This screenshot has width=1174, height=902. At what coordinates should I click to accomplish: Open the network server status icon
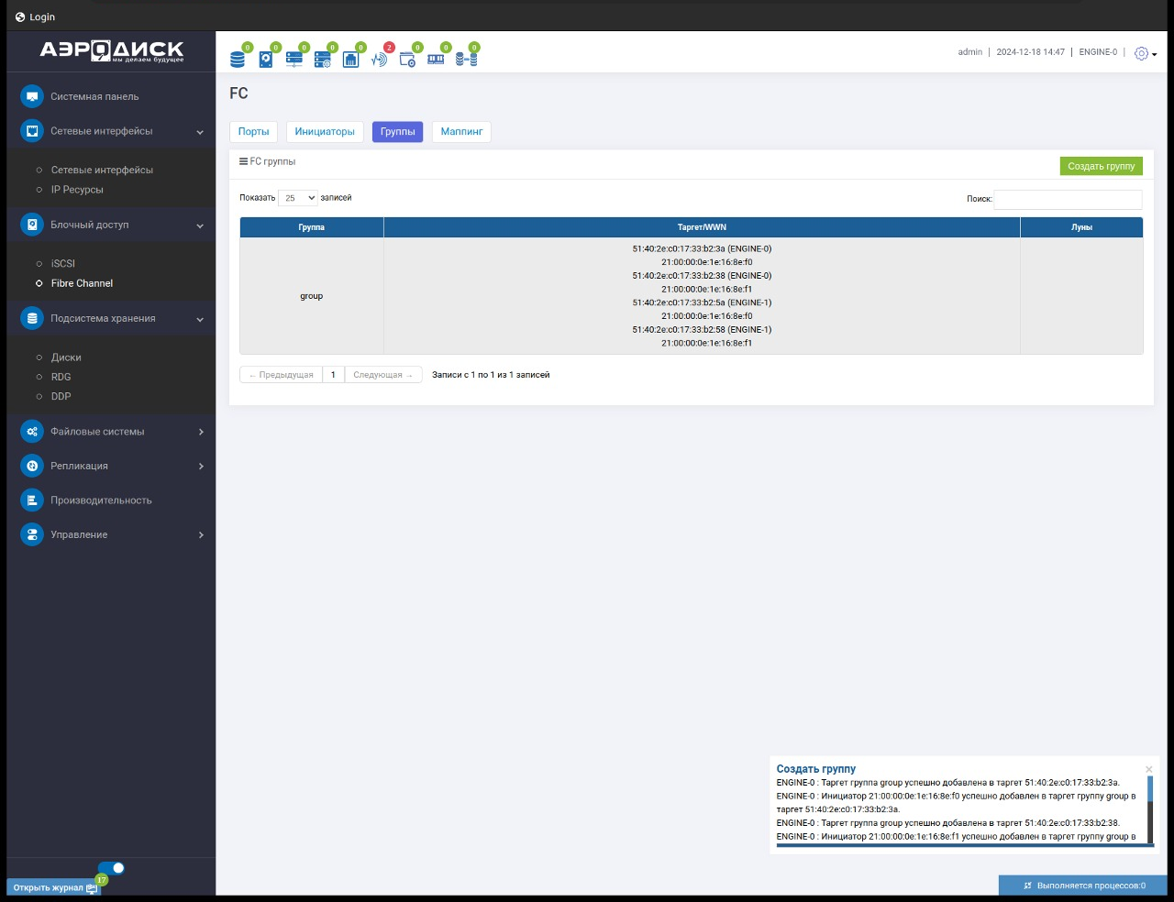pos(294,60)
